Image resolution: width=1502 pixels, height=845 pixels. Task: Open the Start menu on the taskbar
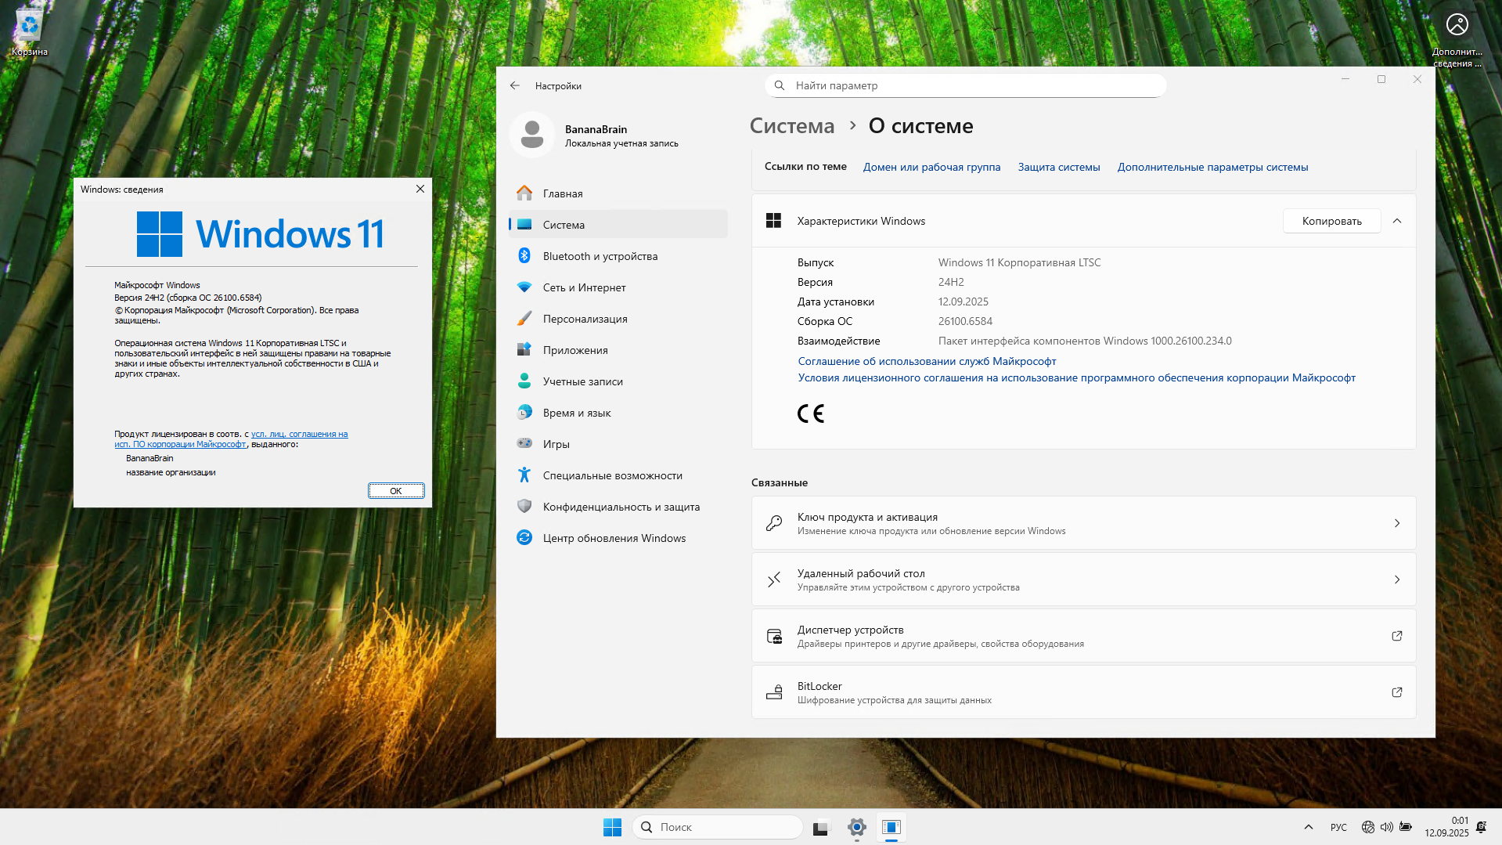coord(612,827)
